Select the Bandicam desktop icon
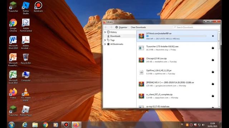Viewport: 229px width, 128px height. point(38,7)
